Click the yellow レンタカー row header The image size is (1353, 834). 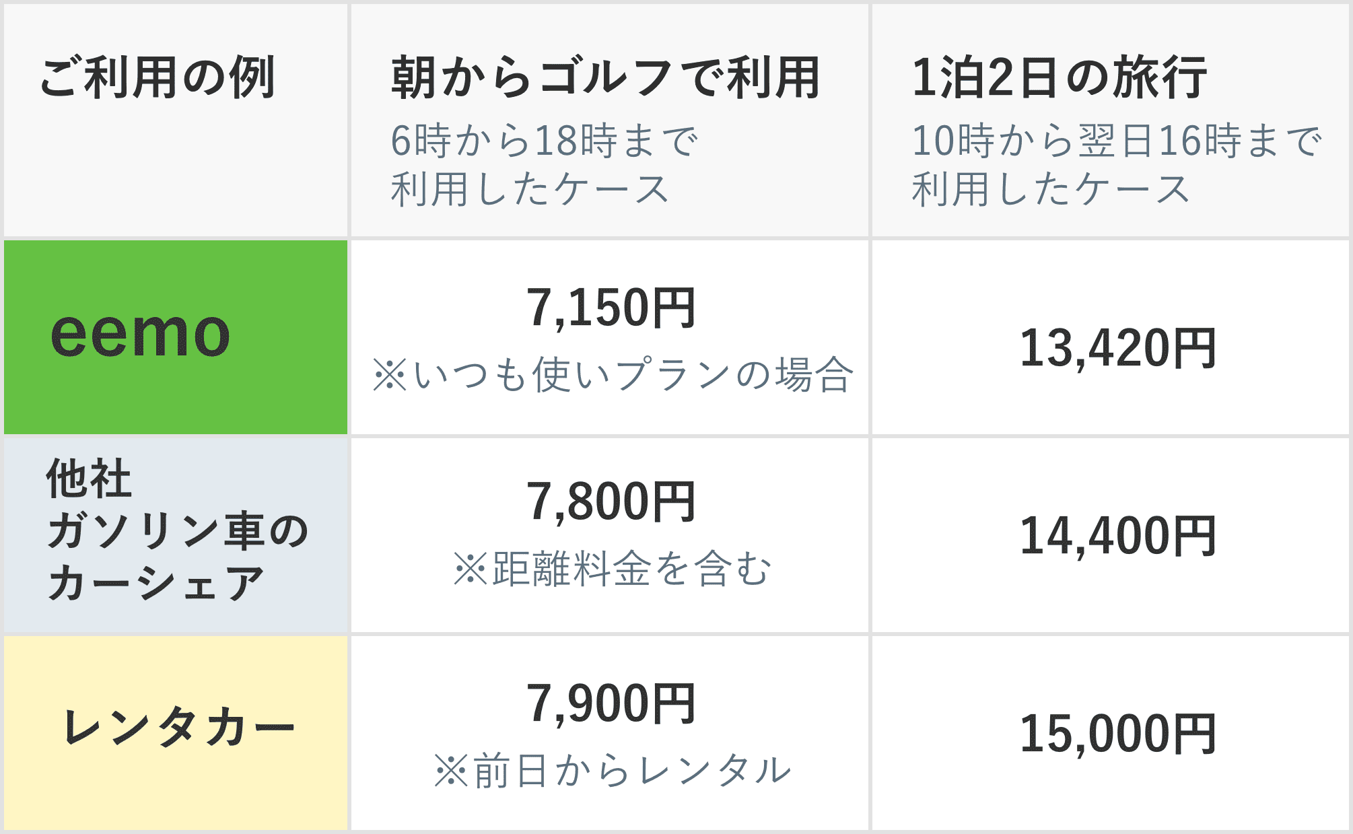click(x=176, y=733)
